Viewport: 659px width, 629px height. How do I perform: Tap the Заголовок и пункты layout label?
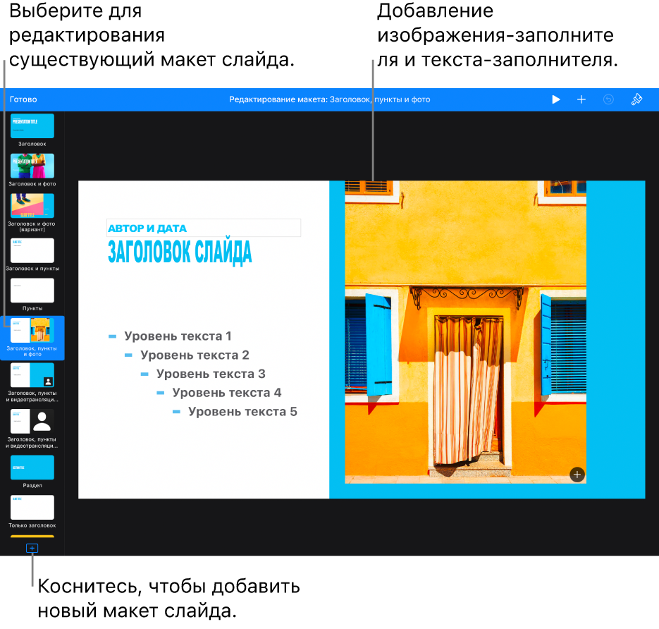[32, 268]
